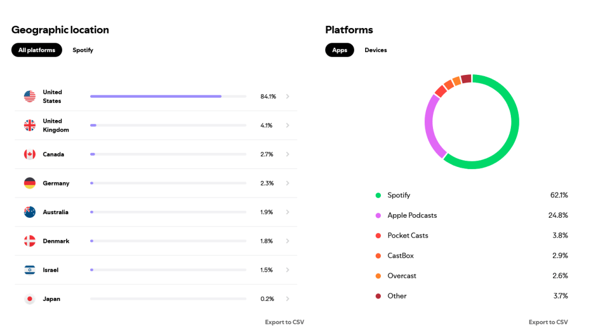The height and width of the screenshot is (336, 598).
Task: Click the purple Apple Podcasts donut segment
Action: [x=431, y=126]
